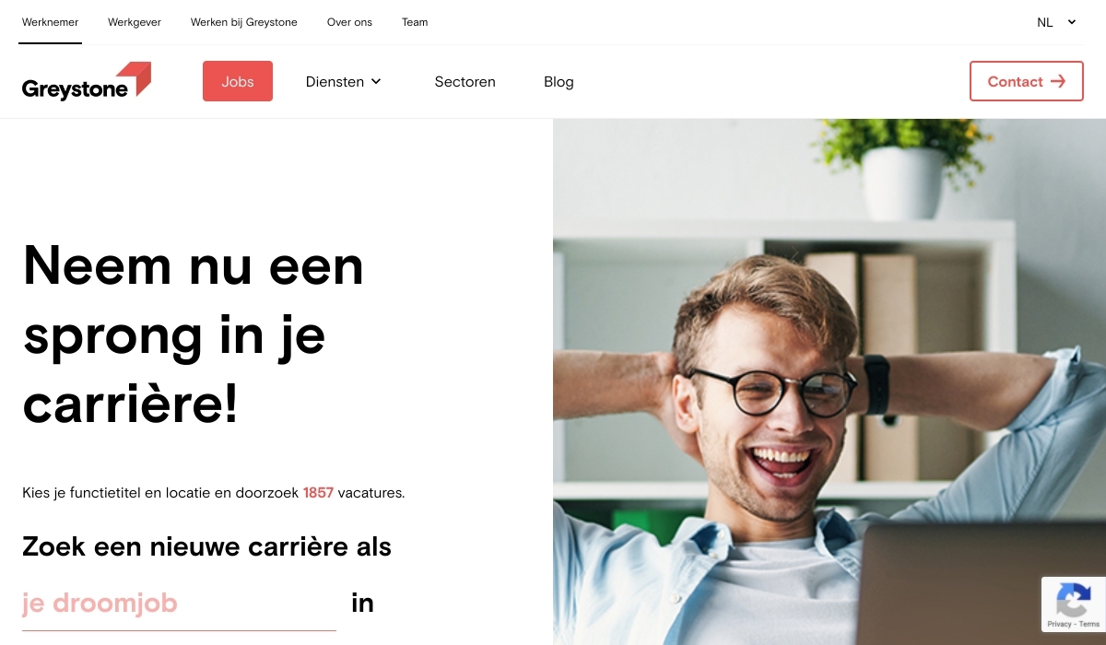Click the Greystone logo
1106x645 pixels.
[x=87, y=81]
